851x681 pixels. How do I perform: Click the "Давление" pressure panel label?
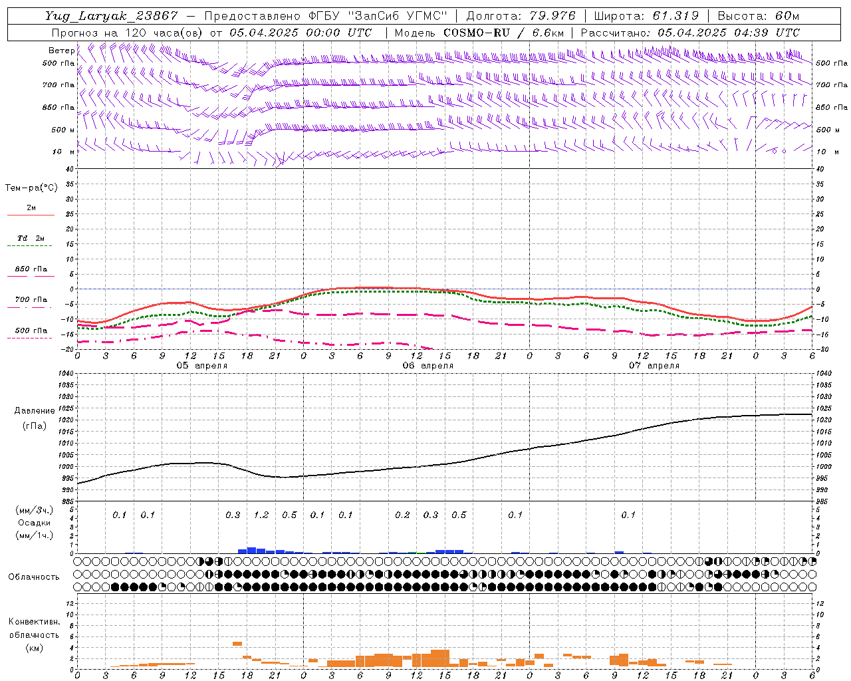(35, 410)
